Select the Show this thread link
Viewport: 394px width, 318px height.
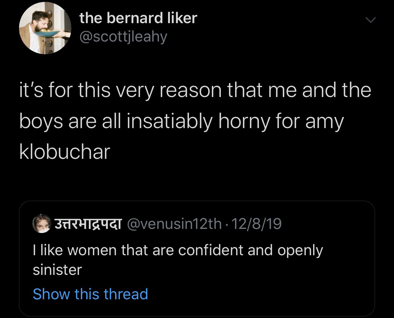point(90,294)
